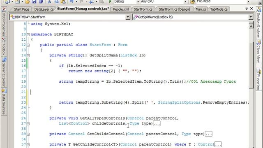Switch to the StartForm.cs tab
263x148 pixels.
click(x=143, y=9)
